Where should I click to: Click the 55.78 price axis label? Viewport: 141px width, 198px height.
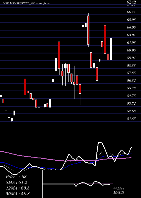coord(131,88)
